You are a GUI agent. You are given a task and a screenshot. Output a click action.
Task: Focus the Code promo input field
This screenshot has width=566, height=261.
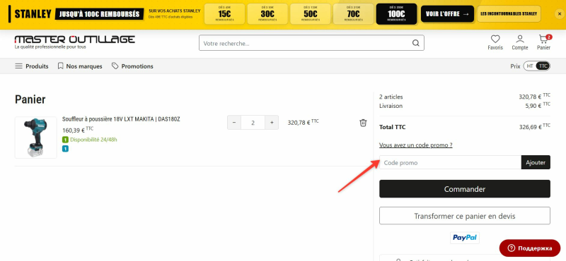(450, 162)
